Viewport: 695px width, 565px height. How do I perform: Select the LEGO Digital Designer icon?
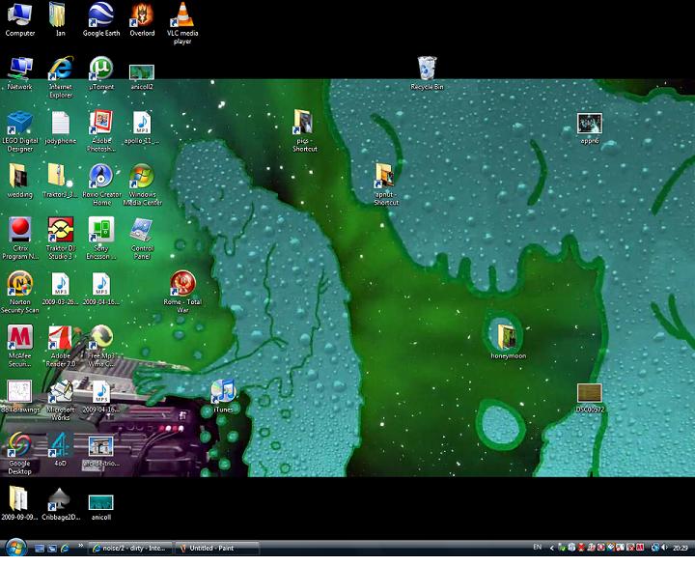coord(19,124)
